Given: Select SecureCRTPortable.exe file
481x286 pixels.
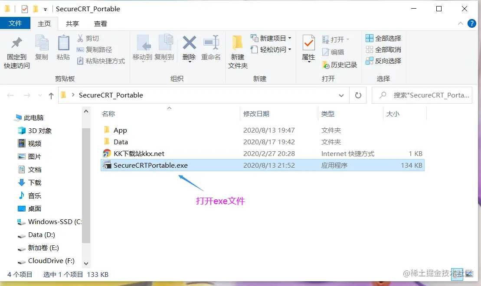Looking at the screenshot, I should (262, 165).
